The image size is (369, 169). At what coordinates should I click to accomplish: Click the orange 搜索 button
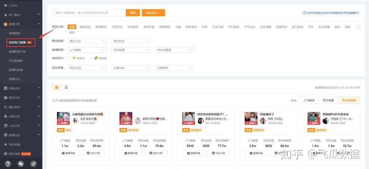[133, 13]
